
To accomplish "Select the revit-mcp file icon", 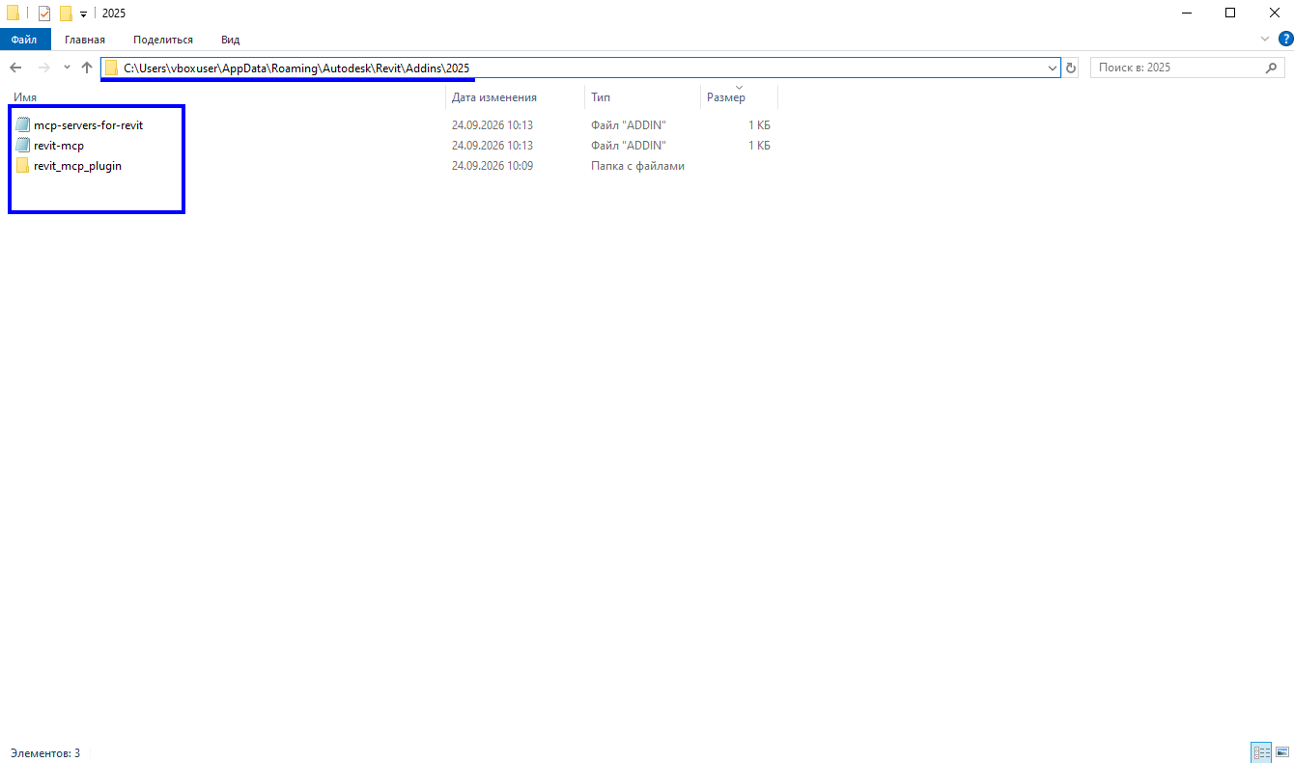I will (x=23, y=146).
